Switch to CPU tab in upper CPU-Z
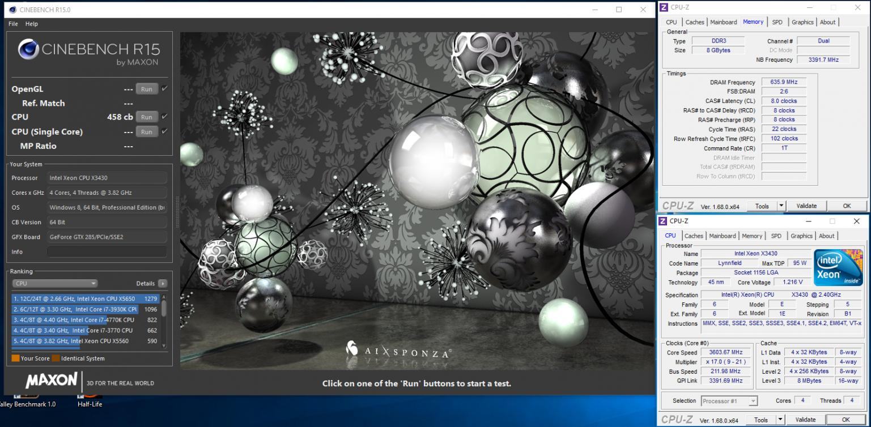The image size is (871, 427). pyautogui.click(x=672, y=22)
